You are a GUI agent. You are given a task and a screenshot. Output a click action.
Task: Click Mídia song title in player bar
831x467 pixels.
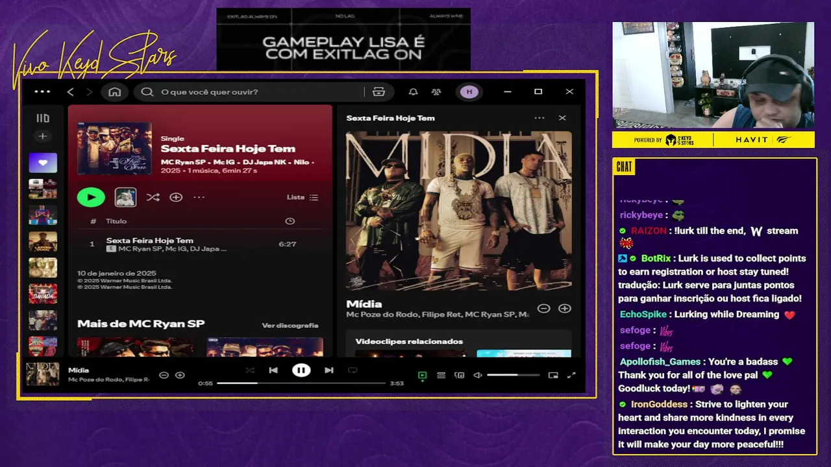(x=79, y=370)
